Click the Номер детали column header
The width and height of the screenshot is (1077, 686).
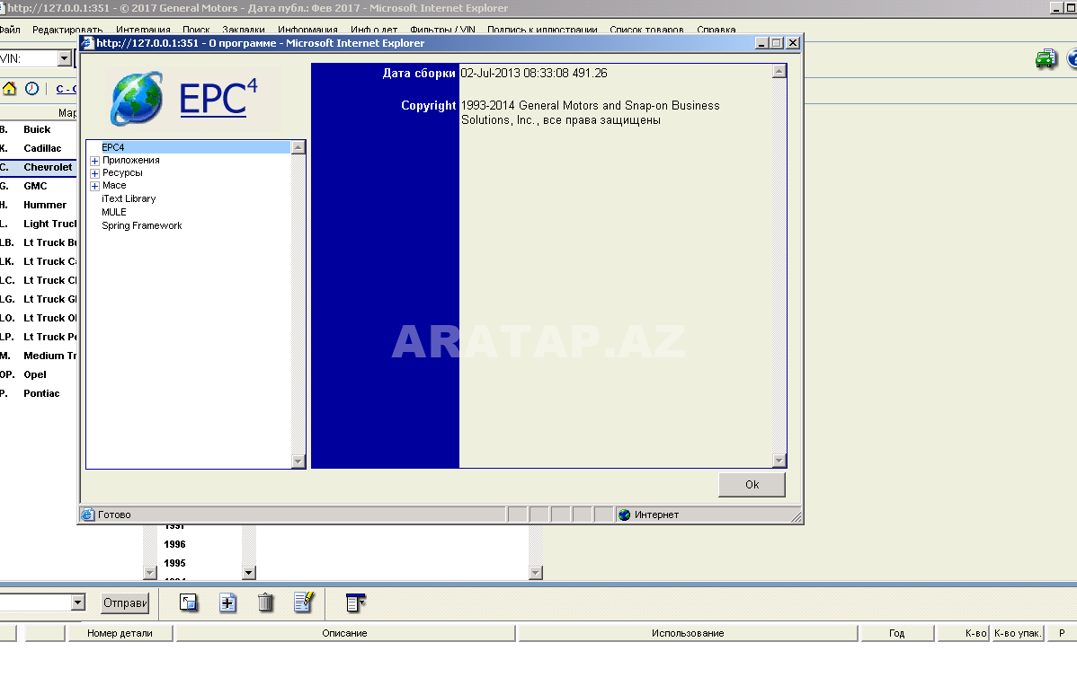coord(120,633)
